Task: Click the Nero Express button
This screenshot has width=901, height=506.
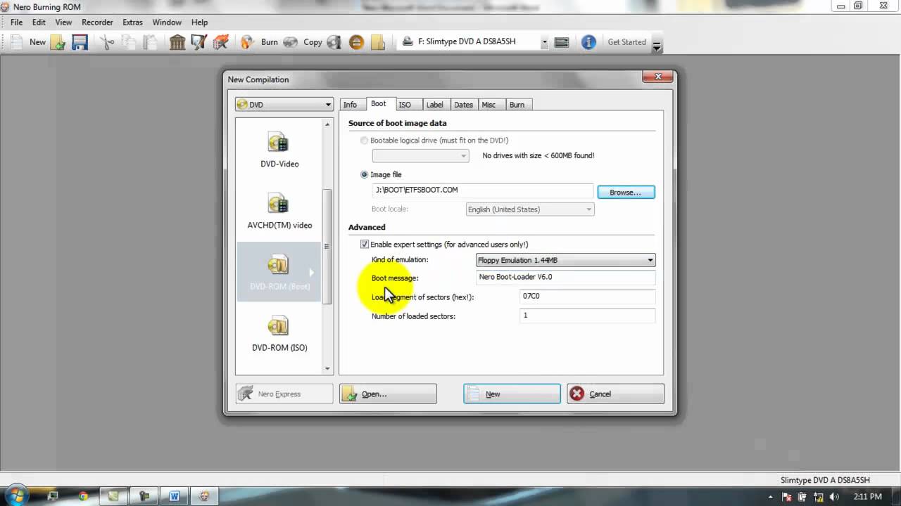Action: (x=284, y=394)
